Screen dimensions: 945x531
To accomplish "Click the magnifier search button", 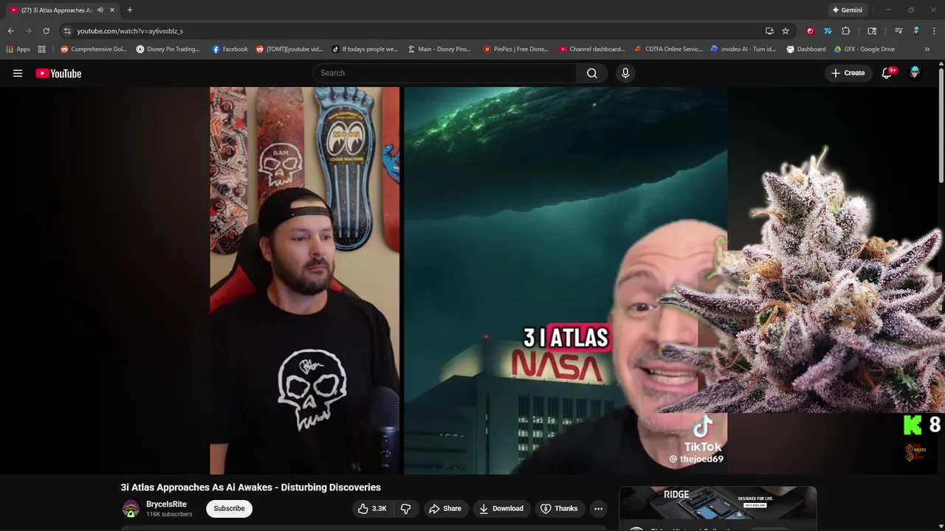I will pyautogui.click(x=592, y=73).
